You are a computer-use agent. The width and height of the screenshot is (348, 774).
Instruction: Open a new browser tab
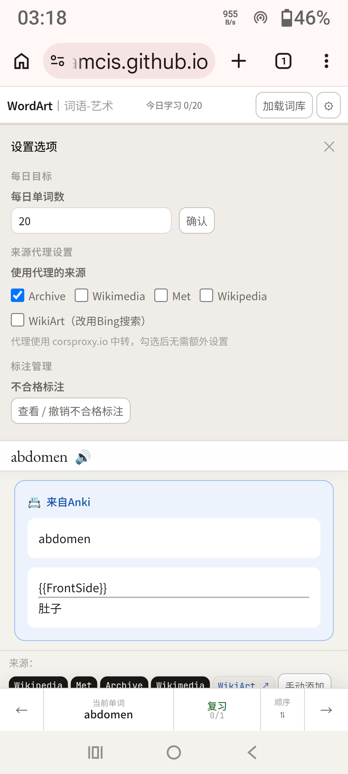coord(239,61)
